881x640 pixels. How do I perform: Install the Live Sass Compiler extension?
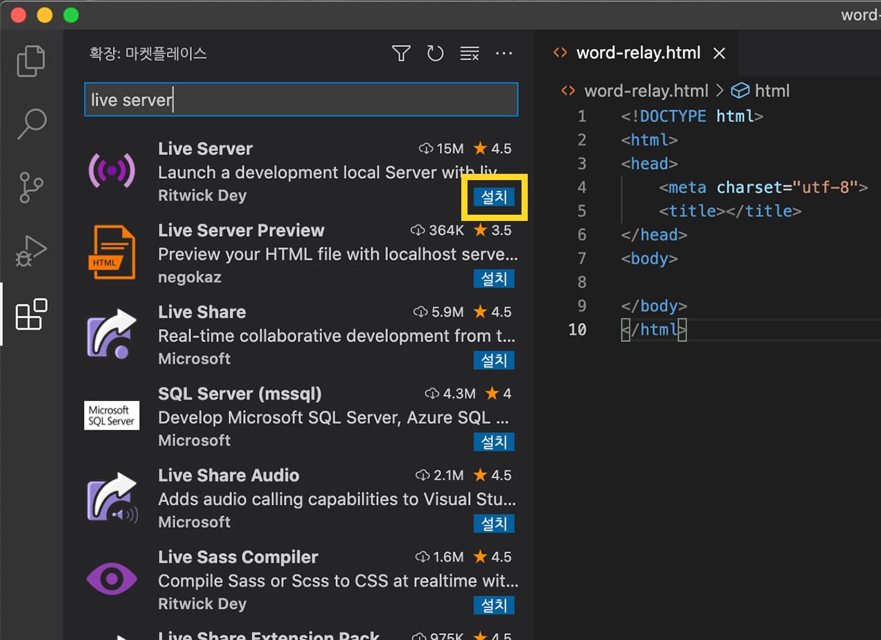(494, 605)
